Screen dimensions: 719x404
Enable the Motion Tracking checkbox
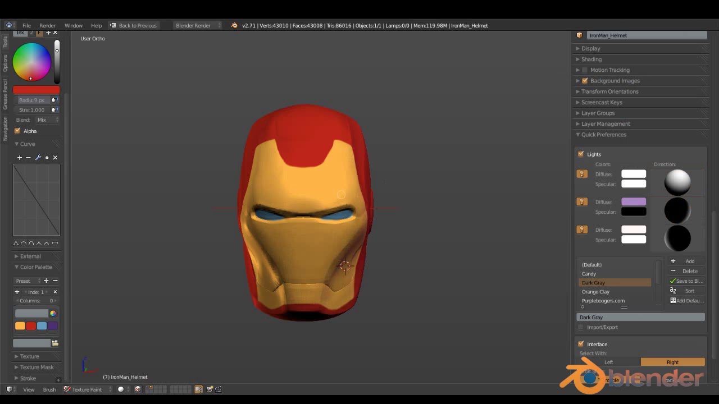585,70
